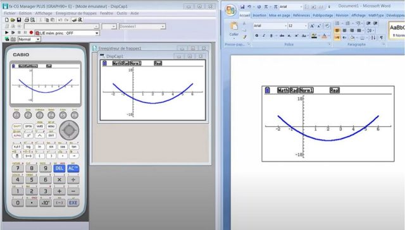Expand the Police dialog launcher

click(330, 44)
